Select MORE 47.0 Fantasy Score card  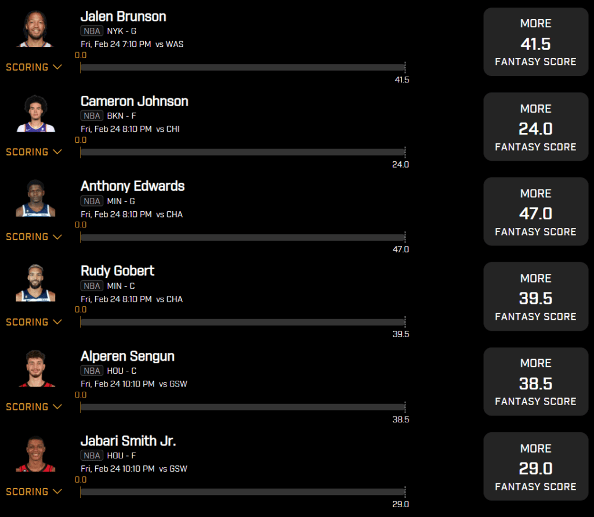click(535, 212)
